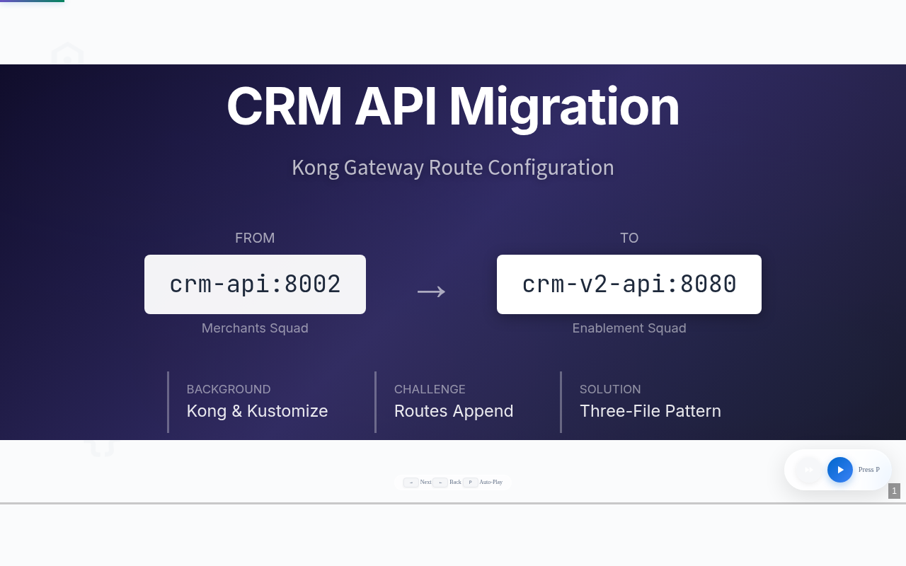Click the slide number 1 badge
The height and width of the screenshot is (566, 906).
tap(894, 491)
